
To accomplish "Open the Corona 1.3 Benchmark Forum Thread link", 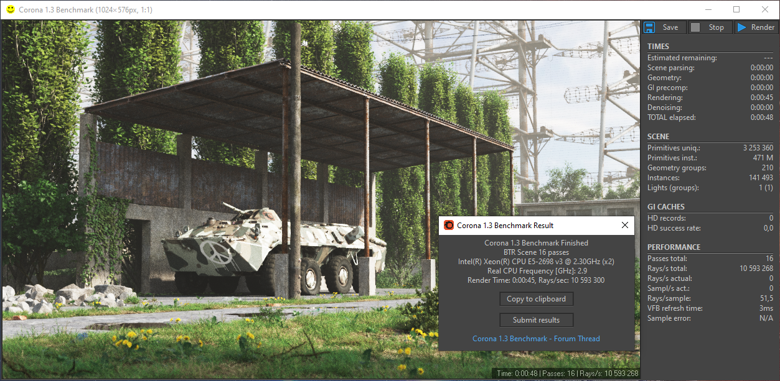I will tap(536, 339).
